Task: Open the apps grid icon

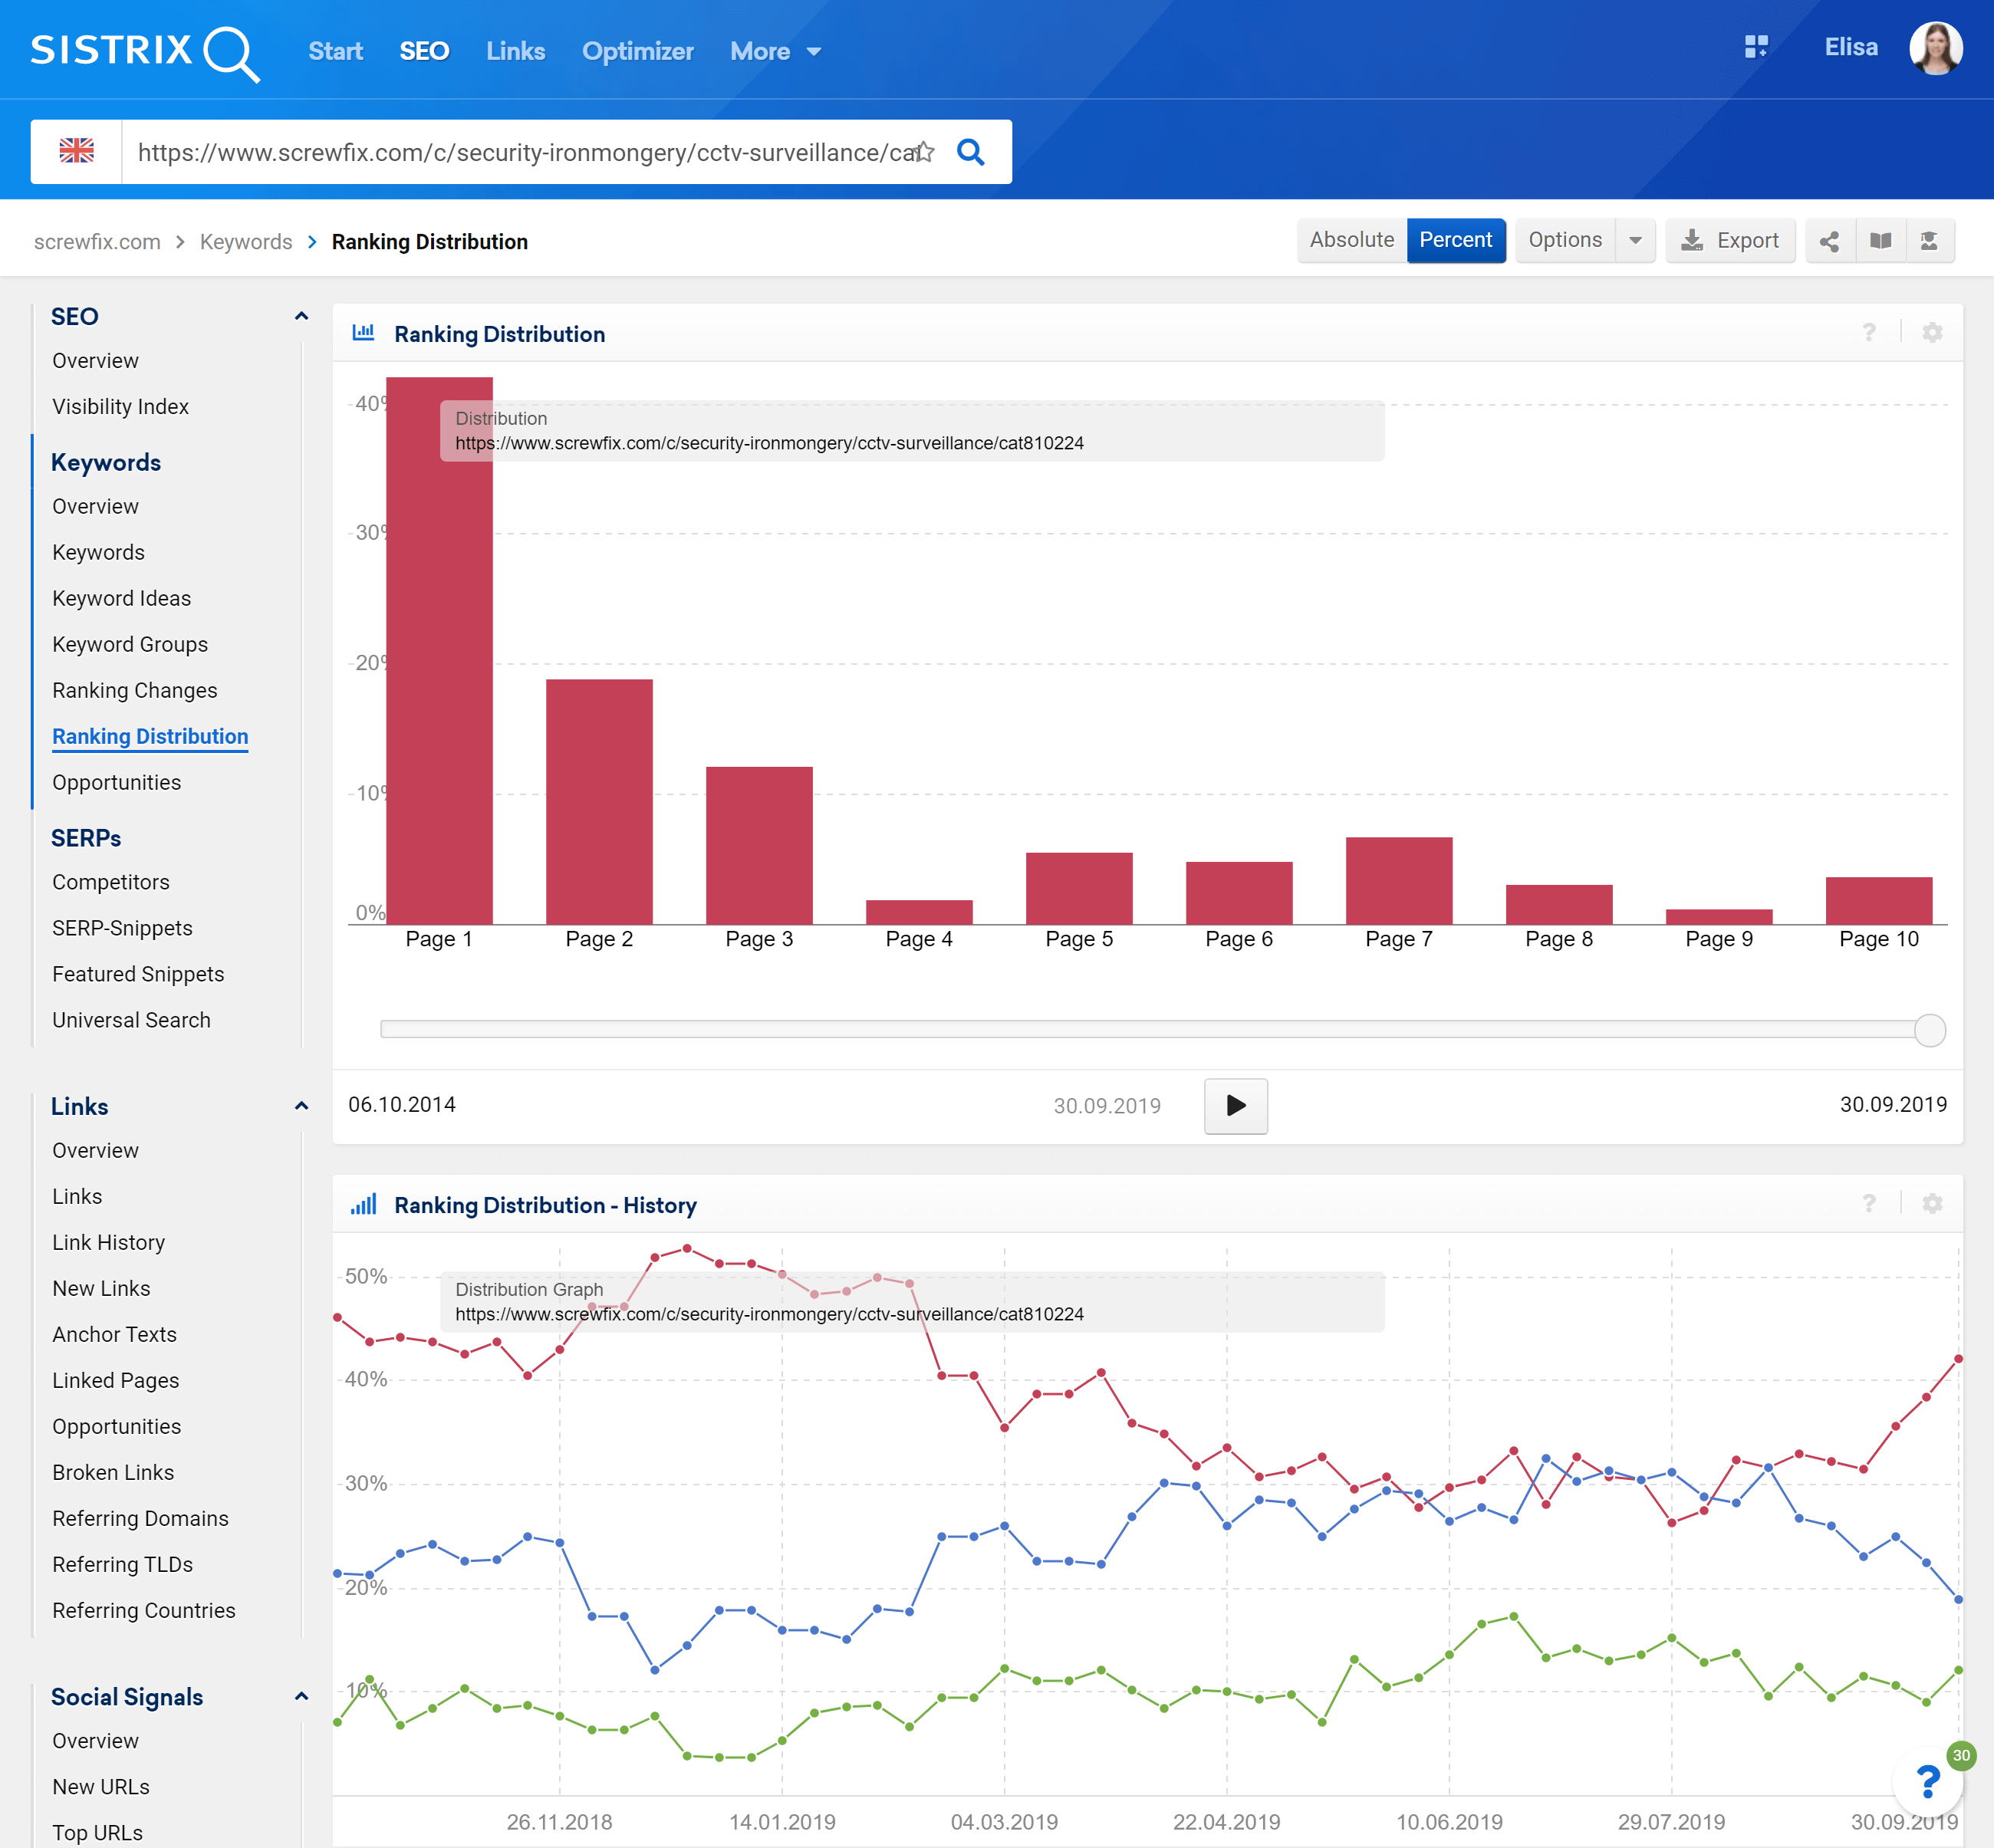Action: (1756, 47)
